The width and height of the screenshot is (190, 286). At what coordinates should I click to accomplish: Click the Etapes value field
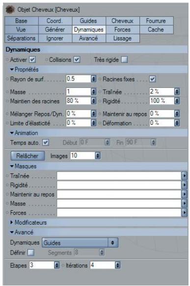tap(42, 265)
